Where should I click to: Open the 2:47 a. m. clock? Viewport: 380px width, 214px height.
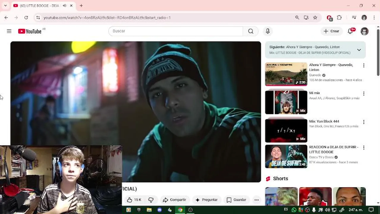(355, 210)
